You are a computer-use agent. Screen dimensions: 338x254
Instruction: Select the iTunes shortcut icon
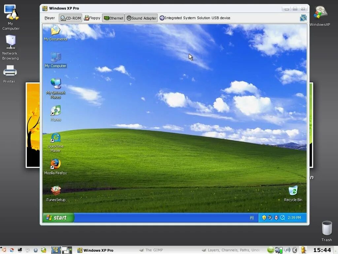tap(55, 113)
